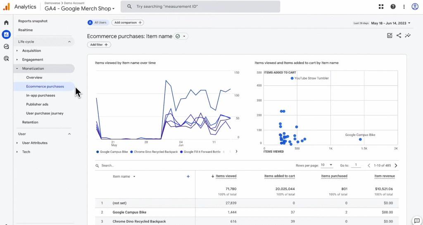Select the Reports icon in left rail
Image resolution: width=423 pixels, height=225 pixels.
click(6, 35)
